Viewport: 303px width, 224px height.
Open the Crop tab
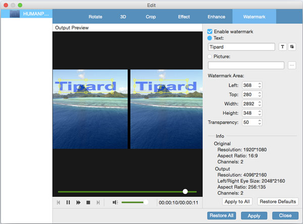tap(150, 17)
